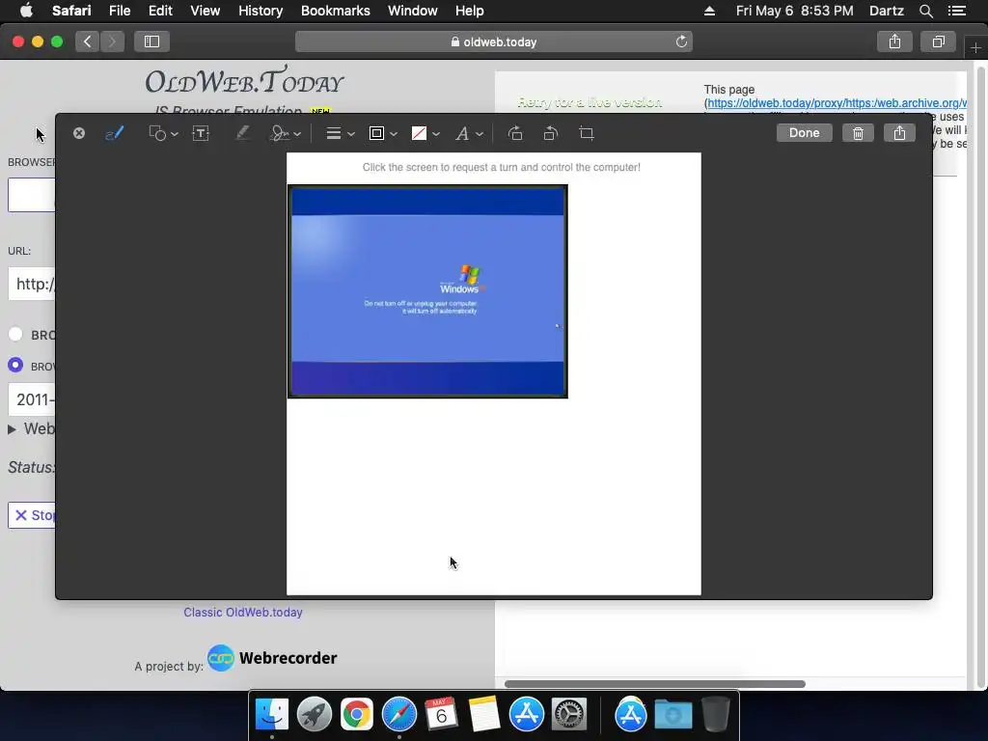
Task: Open Classic OldWeb.today link
Action: [243, 612]
